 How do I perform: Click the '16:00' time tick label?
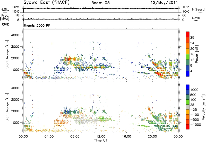(x=126, y=137)
